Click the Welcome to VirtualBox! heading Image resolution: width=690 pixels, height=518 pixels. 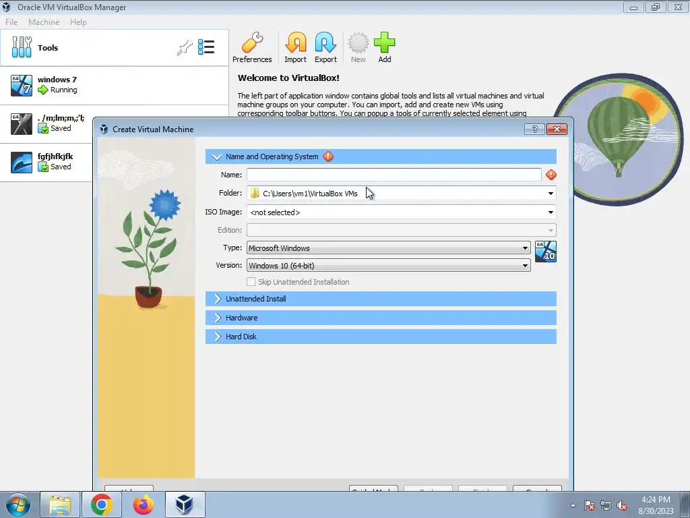[288, 78]
